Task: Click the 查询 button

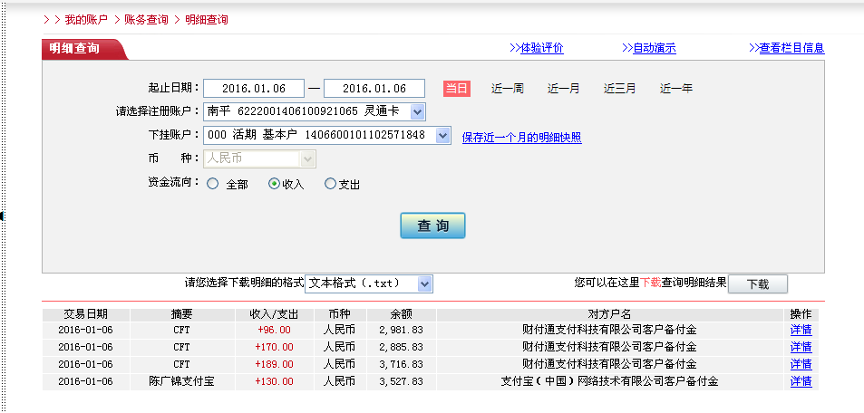Action: (432, 226)
